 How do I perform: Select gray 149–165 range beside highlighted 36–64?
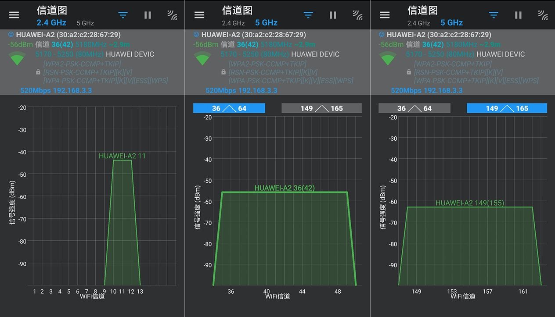tap(321, 108)
